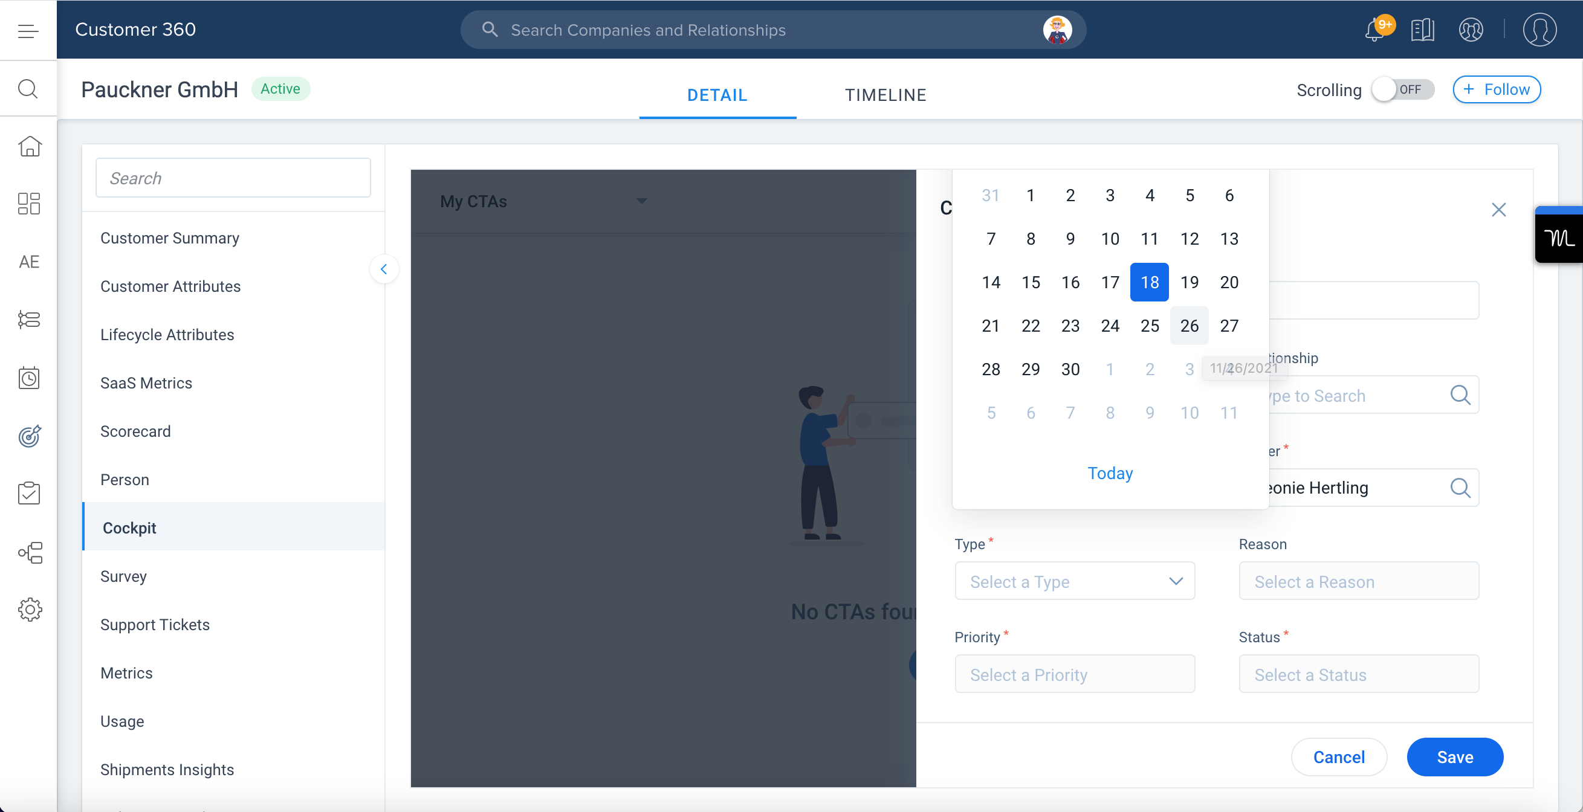Click the Save button

(1455, 757)
